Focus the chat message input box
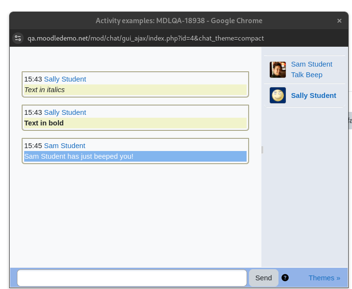 (x=132, y=278)
